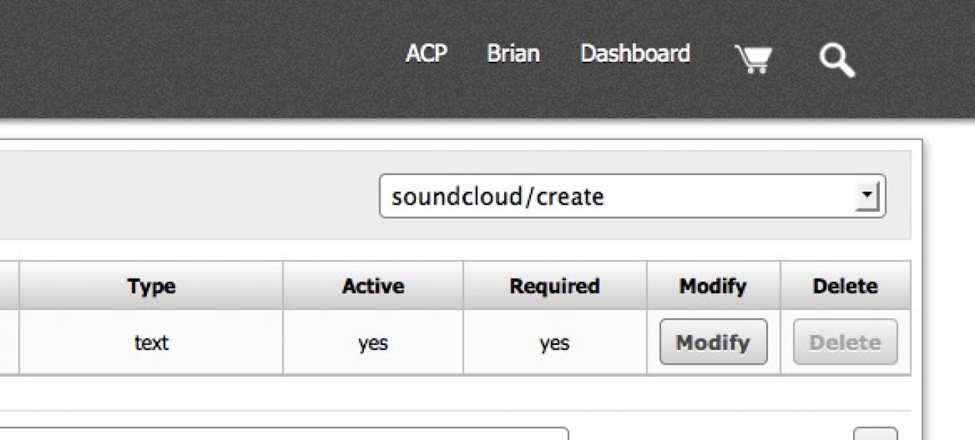Click the small button at bottom right
Image resolution: width=975 pixels, height=440 pixels.
[x=874, y=434]
